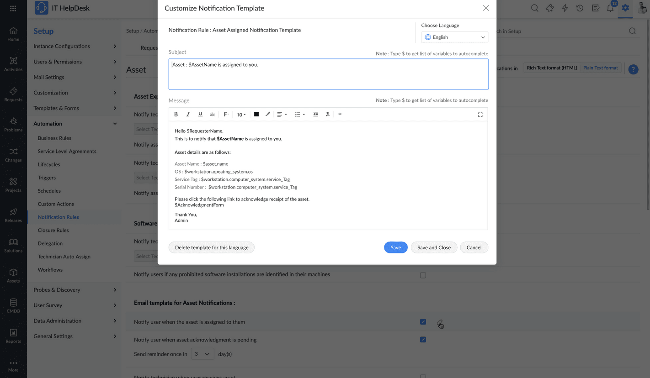Screen dimensions: 650x378
Task: Open the Choose Language dropdown
Action: (x=454, y=37)
